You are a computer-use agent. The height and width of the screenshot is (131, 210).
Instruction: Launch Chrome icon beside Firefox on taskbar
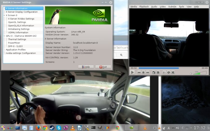[x=45, y=128]
